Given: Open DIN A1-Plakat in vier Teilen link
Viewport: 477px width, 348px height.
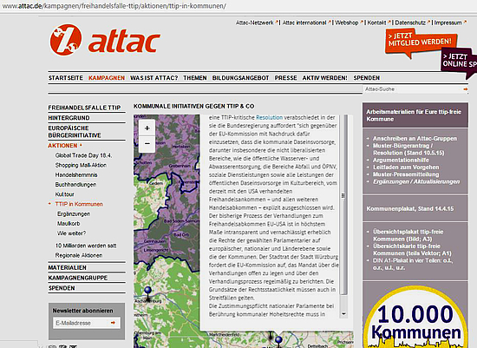Looking at the screenshot, I should (x=413, y=264).
